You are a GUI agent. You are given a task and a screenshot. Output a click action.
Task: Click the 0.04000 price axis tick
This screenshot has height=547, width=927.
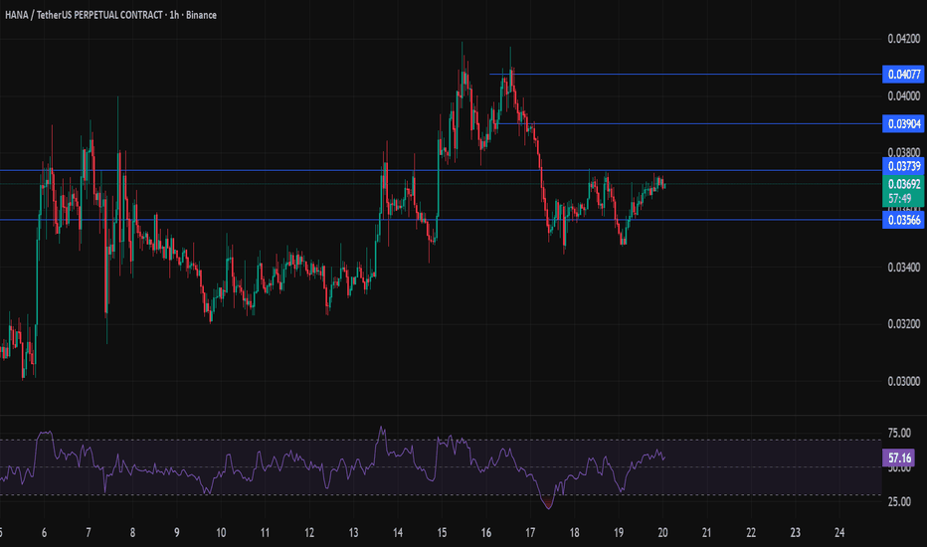pyautogui.click(x=904, y=95)
